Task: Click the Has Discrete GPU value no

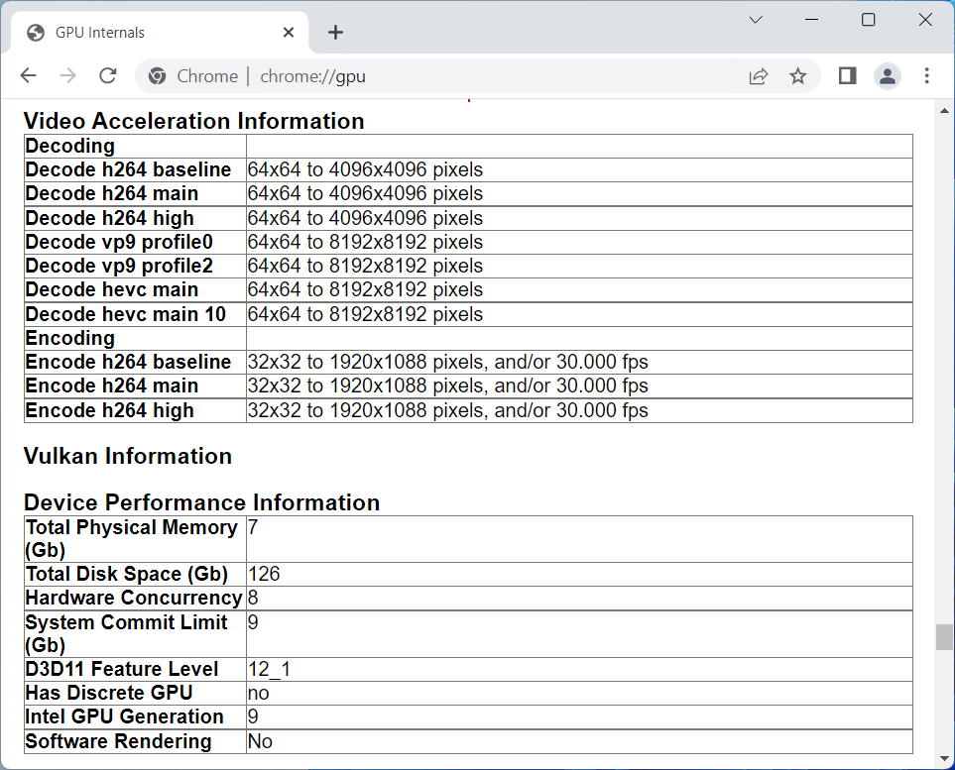Action: (258, 694)
